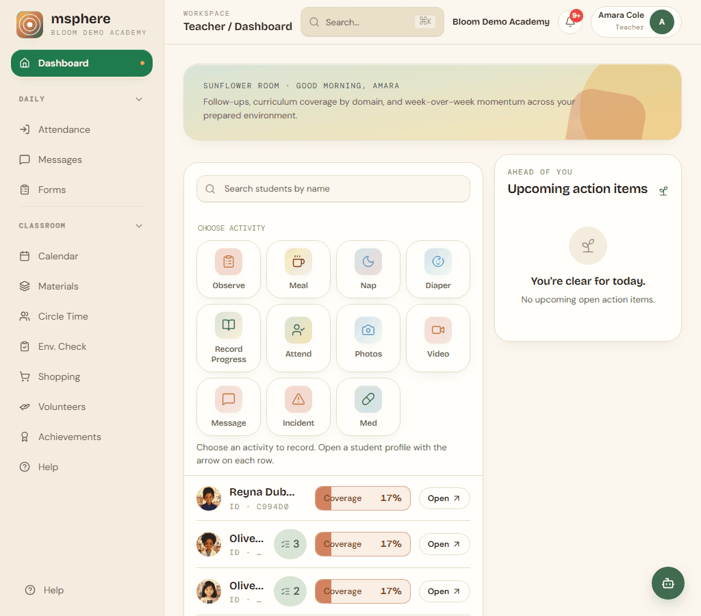Open the Amara Cole Teacher profile menu
This screenshot has height=616, width=701.
coord(636,22)
